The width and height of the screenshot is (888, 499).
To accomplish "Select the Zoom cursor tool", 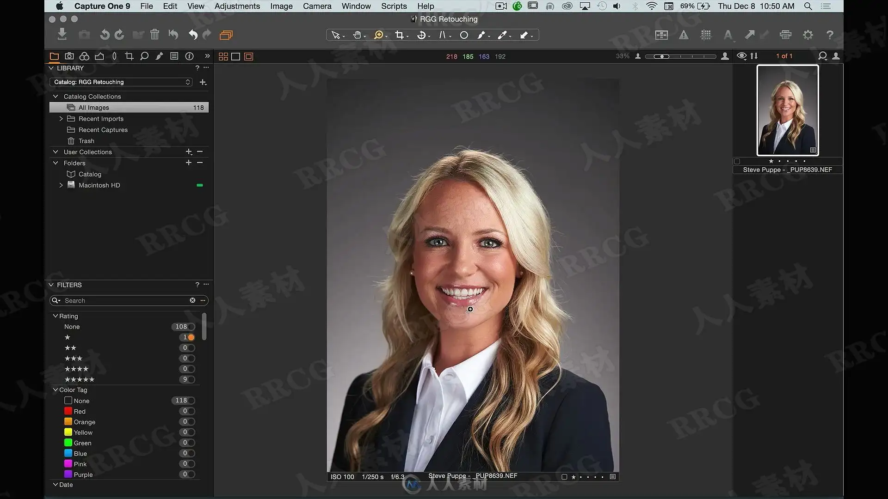I will coord(378,35).
